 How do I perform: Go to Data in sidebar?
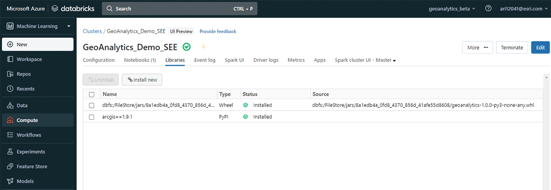(22, 106)
